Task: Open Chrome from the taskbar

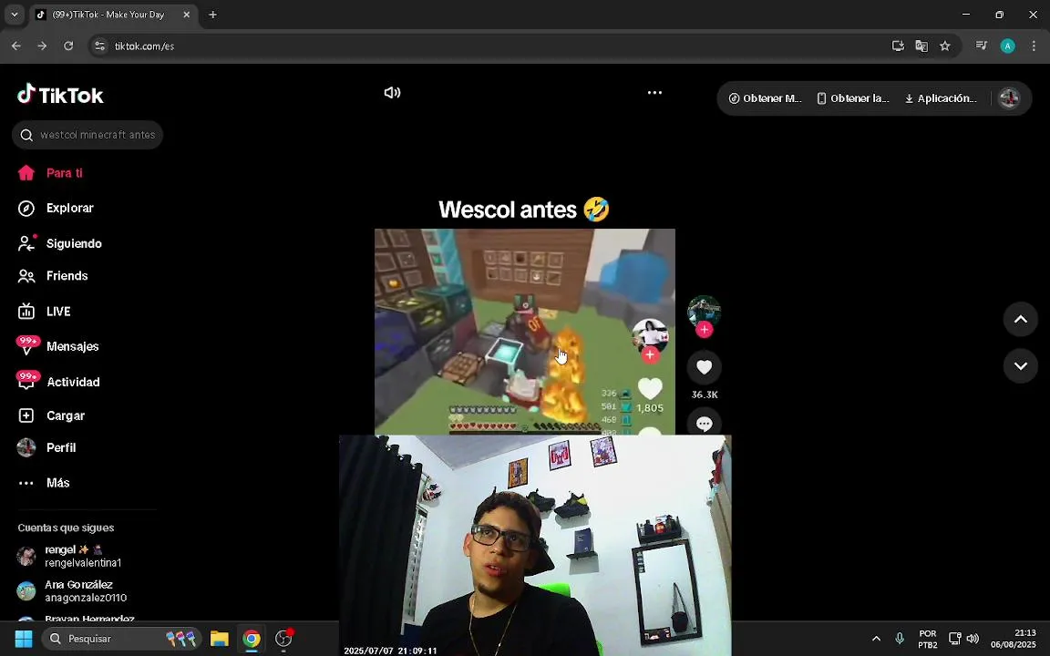Action: [x=252, y=639]
